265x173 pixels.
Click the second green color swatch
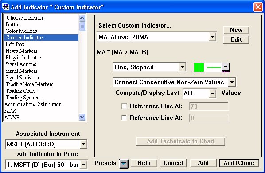(x=202, y=67)
